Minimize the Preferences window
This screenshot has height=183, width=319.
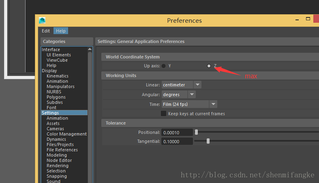297,20
